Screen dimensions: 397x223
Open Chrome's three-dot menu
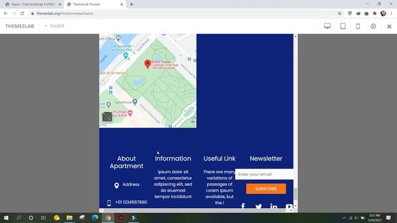391,14
